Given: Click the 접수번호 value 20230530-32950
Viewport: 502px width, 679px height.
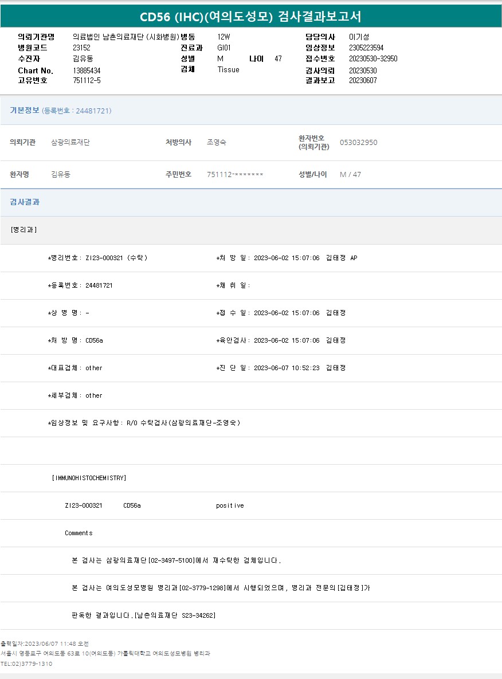Looking at the screenshot, I should (x=372, y=58).
